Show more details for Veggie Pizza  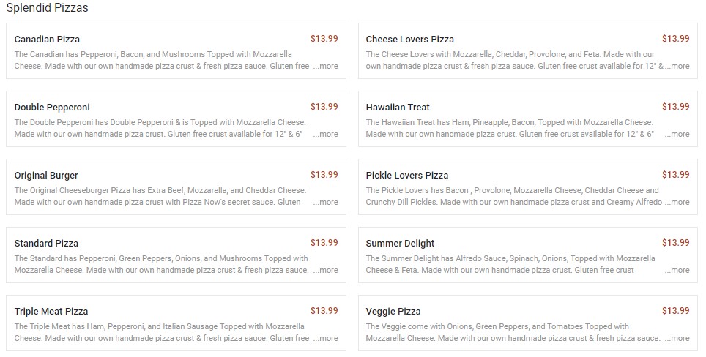tap(677, 339)
